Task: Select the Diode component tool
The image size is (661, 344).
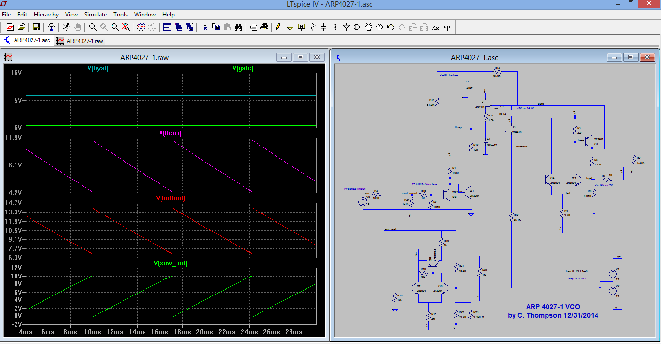Action: tap(346, 27)
